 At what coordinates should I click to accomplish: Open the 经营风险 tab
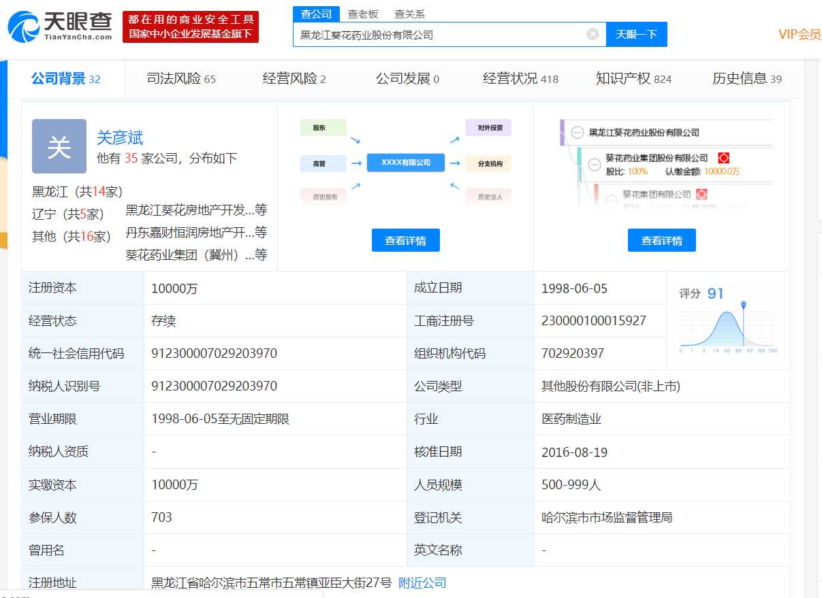click(294, 79)
